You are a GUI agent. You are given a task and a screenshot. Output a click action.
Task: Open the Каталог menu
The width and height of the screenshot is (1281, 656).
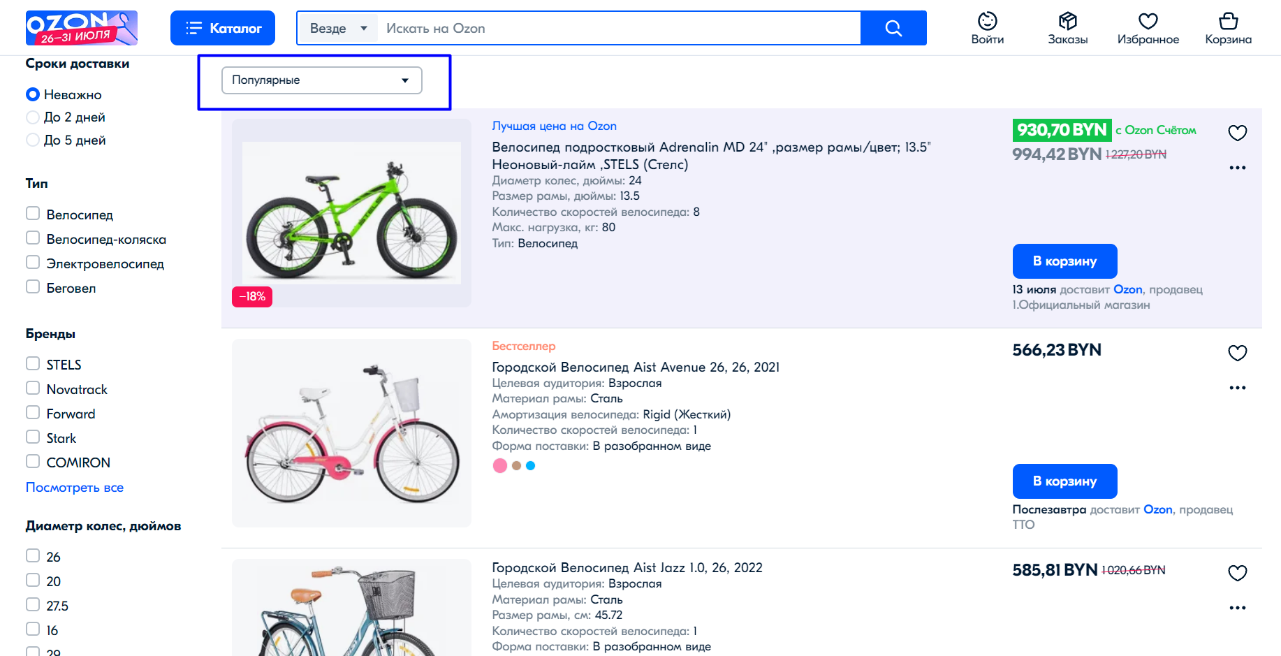(223, 28)
